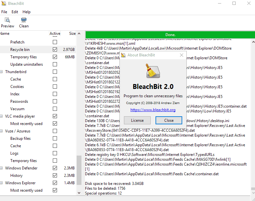Click 'Disk space to be recovered: 3.04GB' line
The image size is (255, 201).
pyautogui.click(x=114, y=184)
